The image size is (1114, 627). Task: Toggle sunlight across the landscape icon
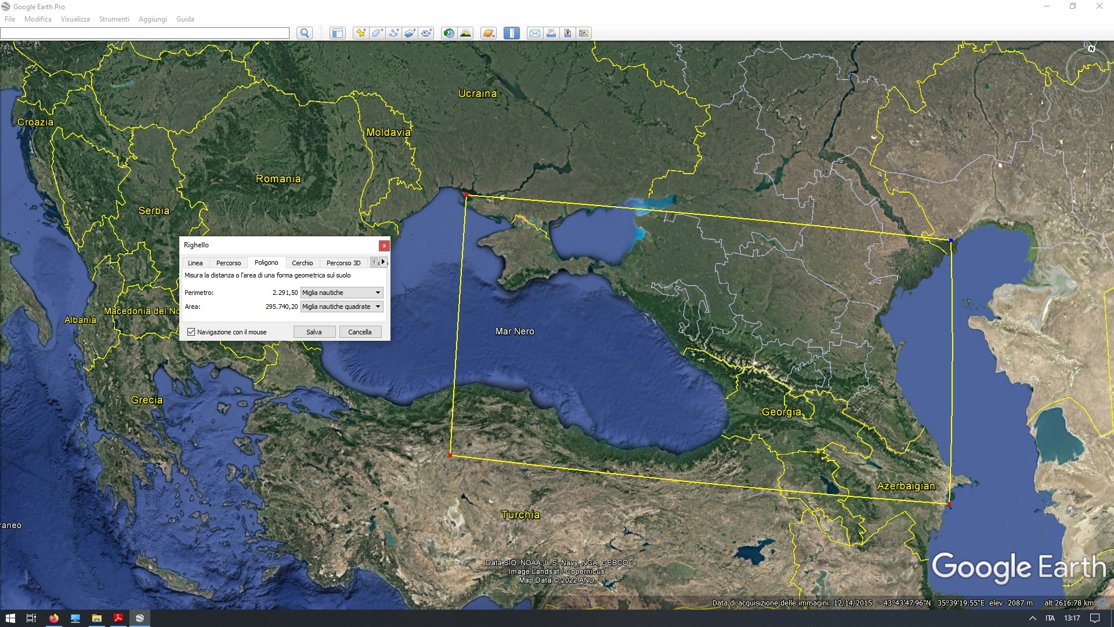point(465,33)
